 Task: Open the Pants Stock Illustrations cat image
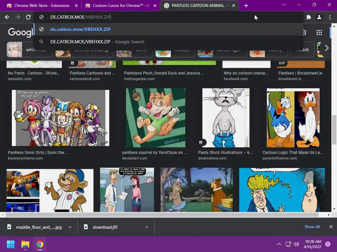coord(226,118)
